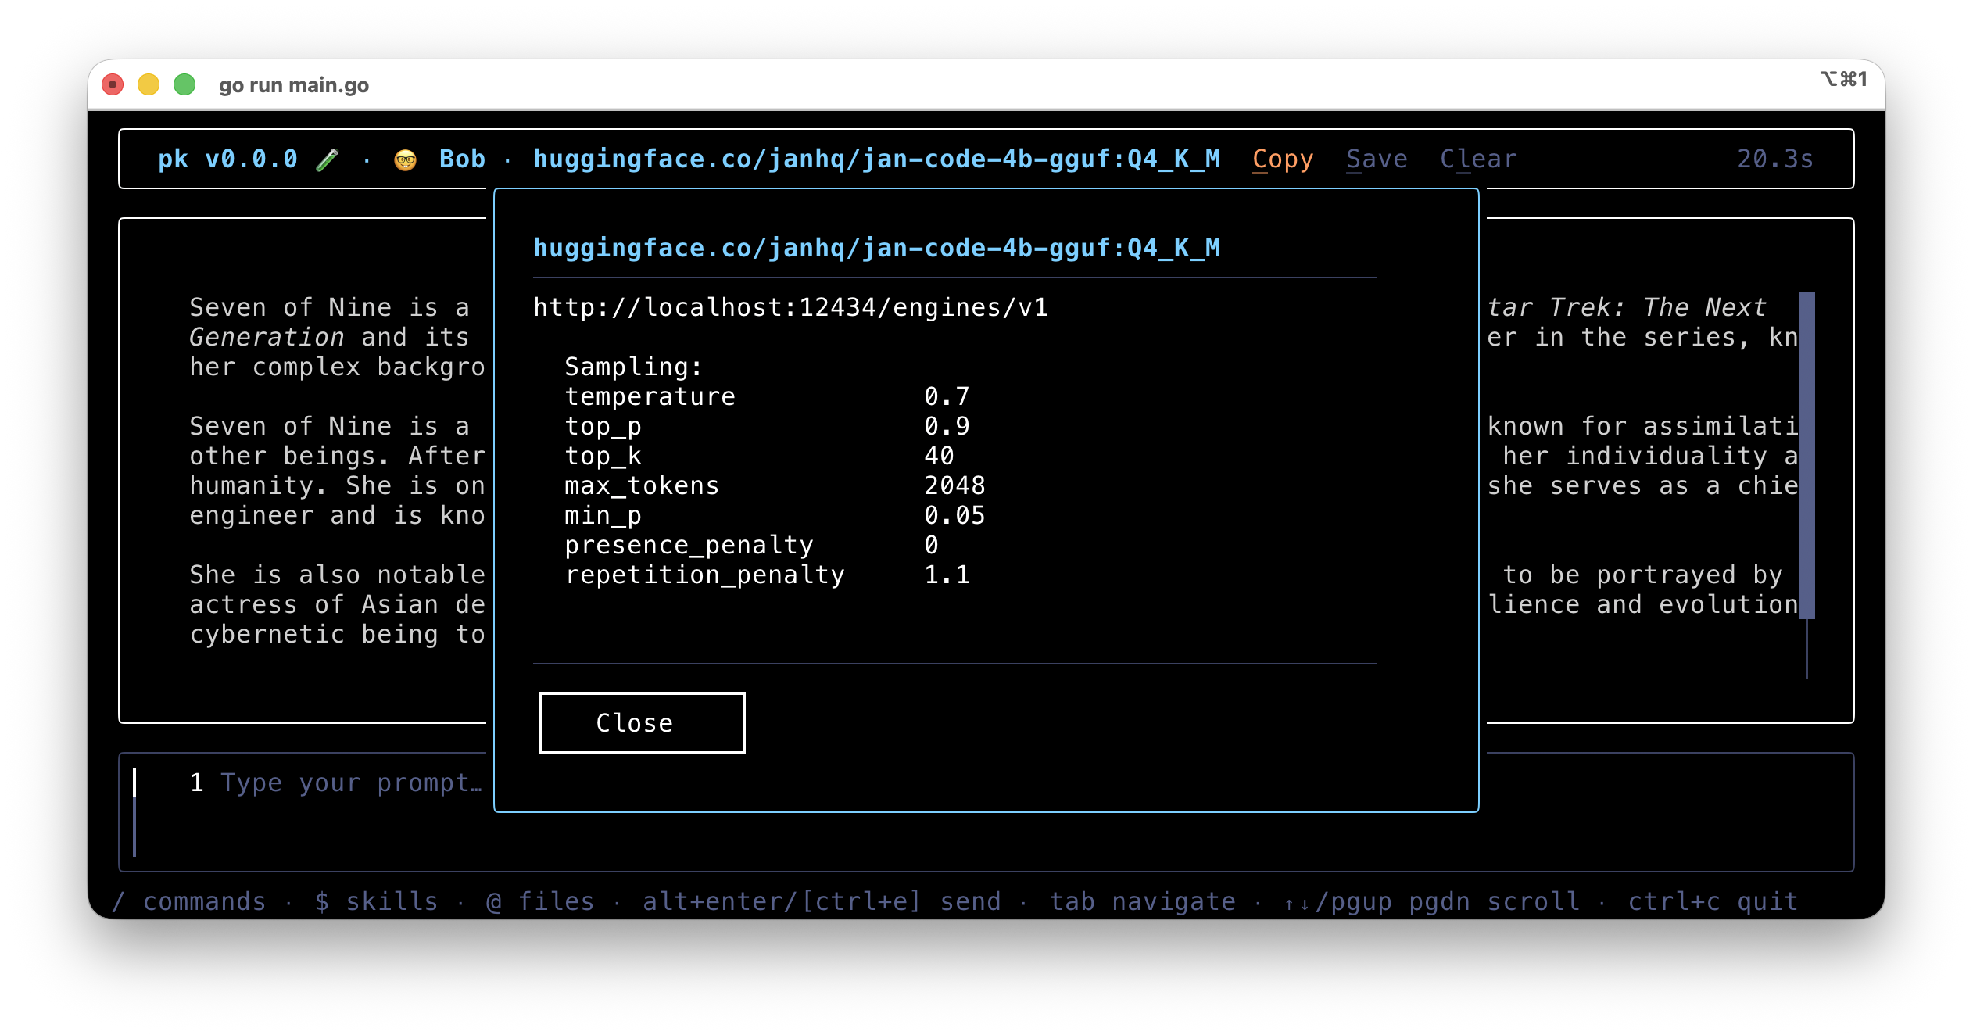Click the model name in header bar
Image resolution: width=1973 pixels, height=1035 pixels.
pos(876,159)
